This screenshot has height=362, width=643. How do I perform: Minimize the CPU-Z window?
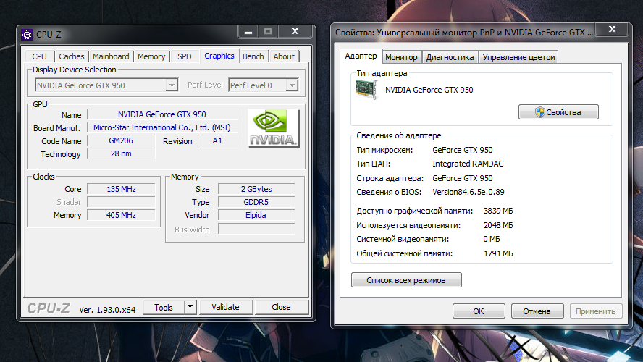248,33
